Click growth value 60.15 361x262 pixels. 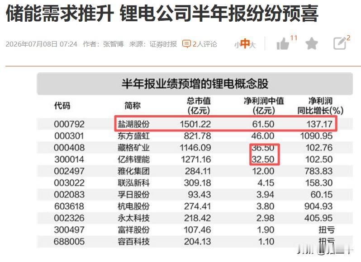[x=322, y=195]
